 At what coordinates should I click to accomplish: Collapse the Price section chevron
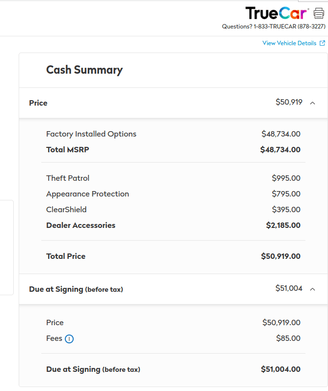tap(312, 103)
